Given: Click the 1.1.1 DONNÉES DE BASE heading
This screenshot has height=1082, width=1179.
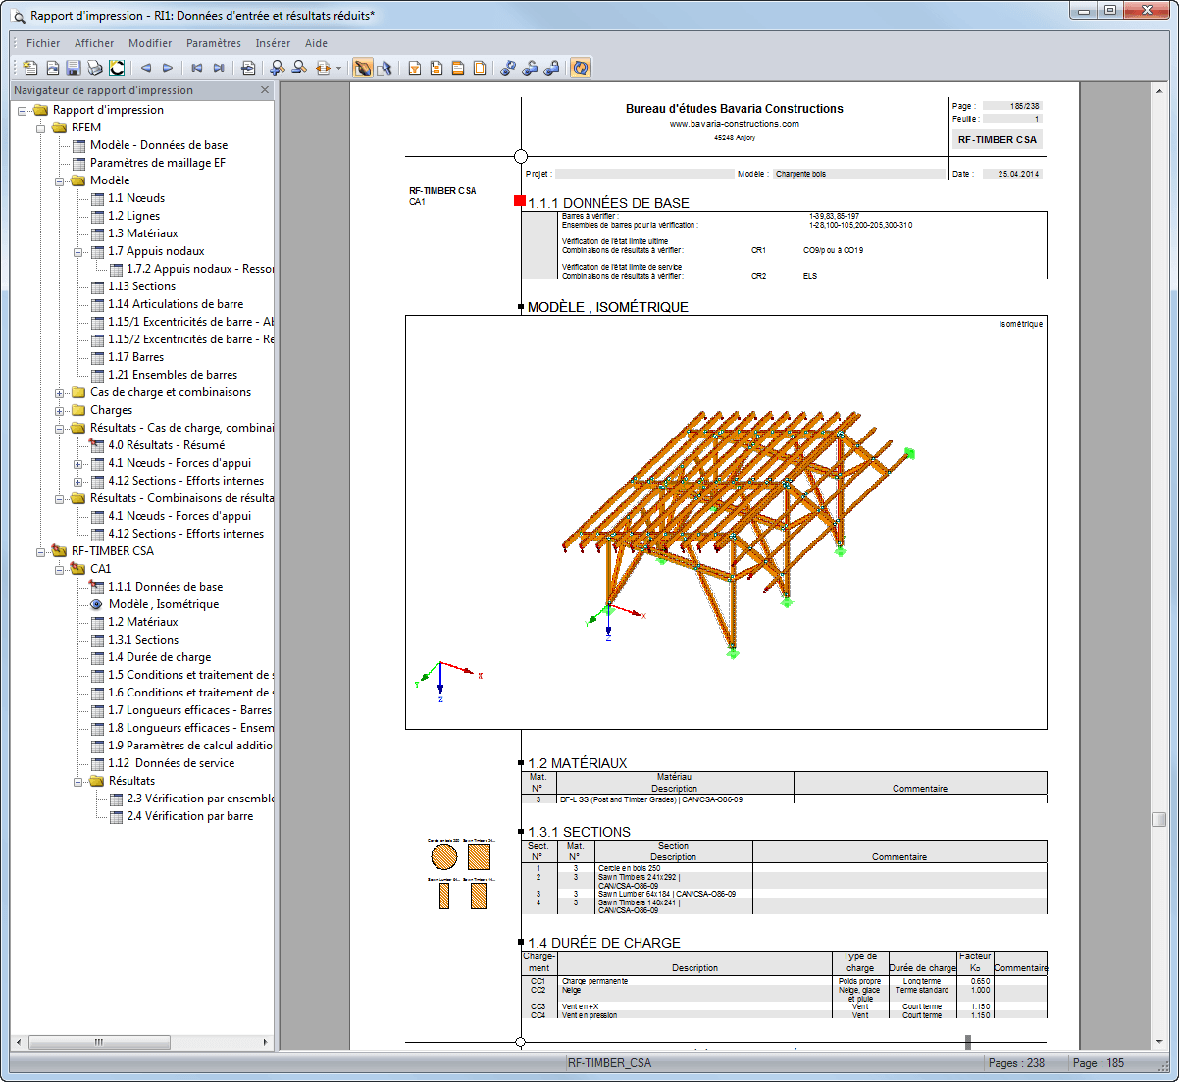Looking at the screenshot, I should (x=608, y=203).
